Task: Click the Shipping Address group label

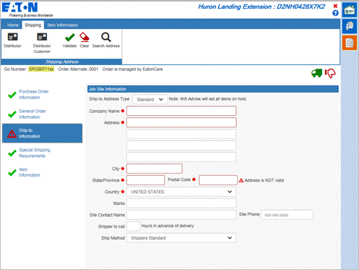Action: 61,62
